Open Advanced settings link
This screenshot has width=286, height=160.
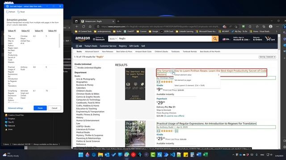pos(16,108)
